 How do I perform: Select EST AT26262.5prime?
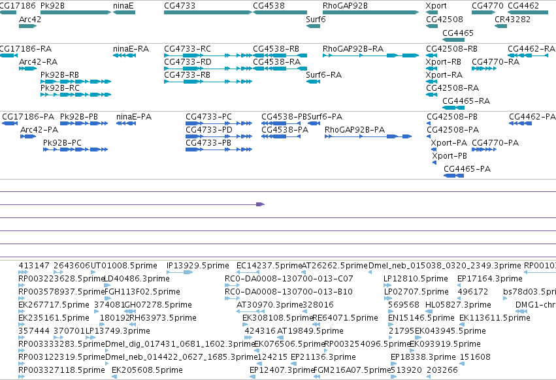click(x=304, y=272)
